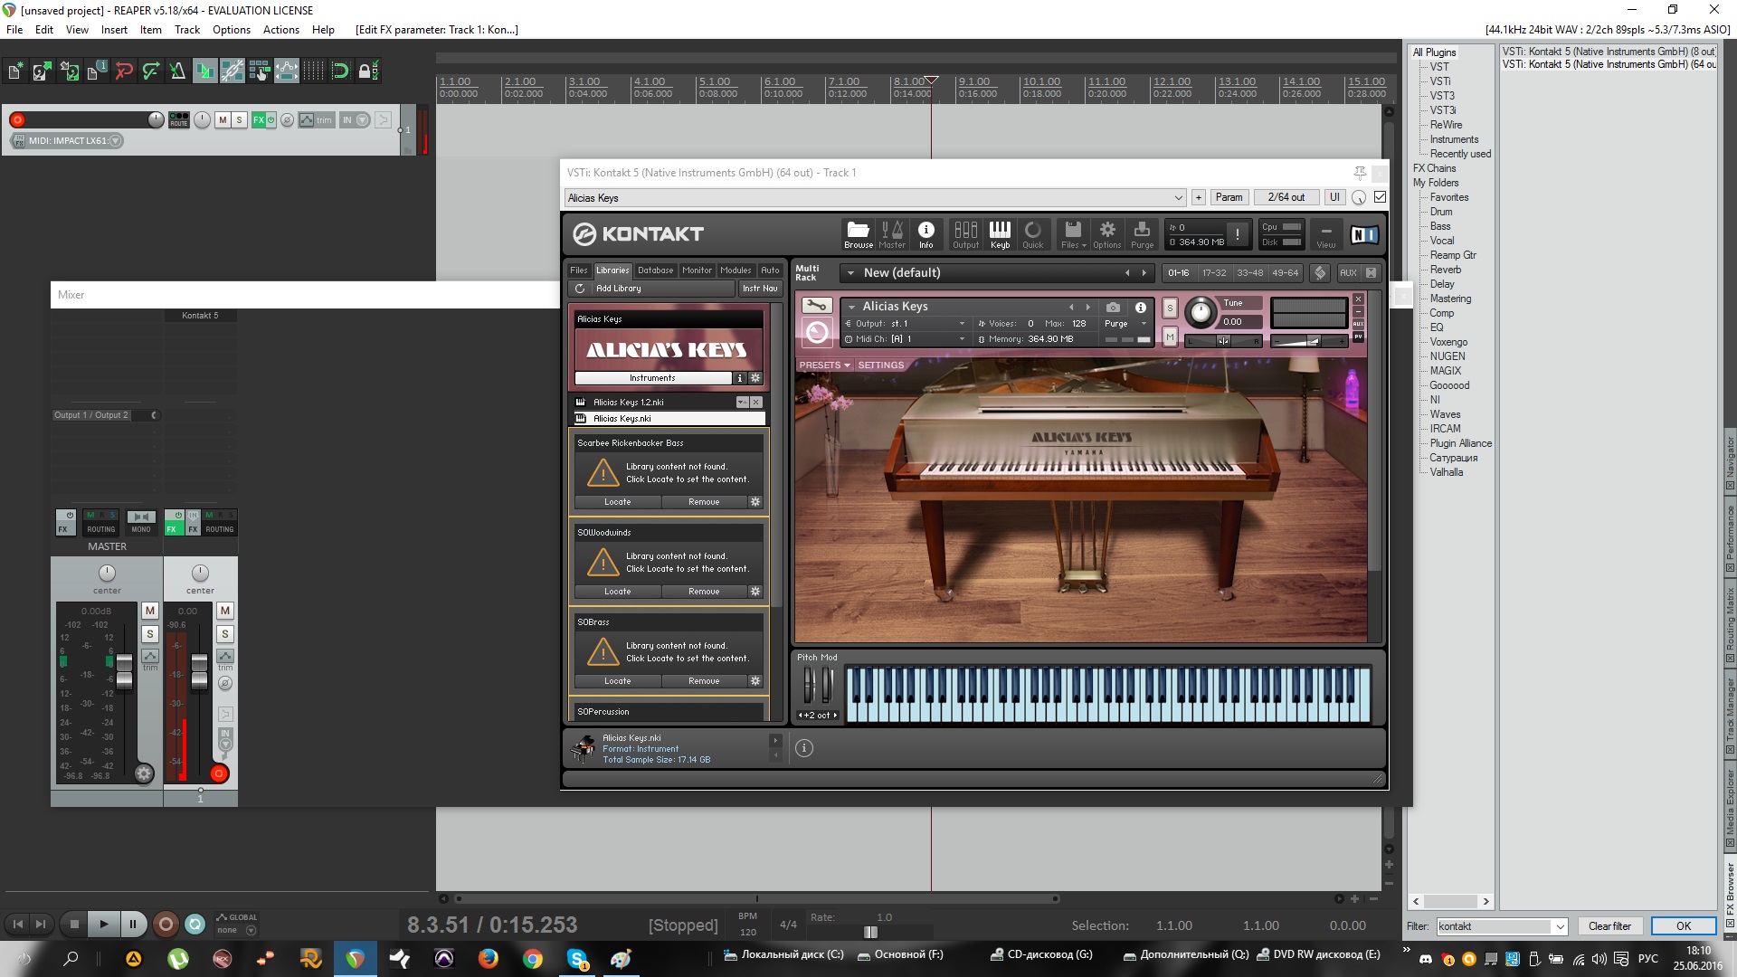Viewport: 1737px width, 977px height.
Task: Click the Clear filter button
Action: click(1609, 926)
